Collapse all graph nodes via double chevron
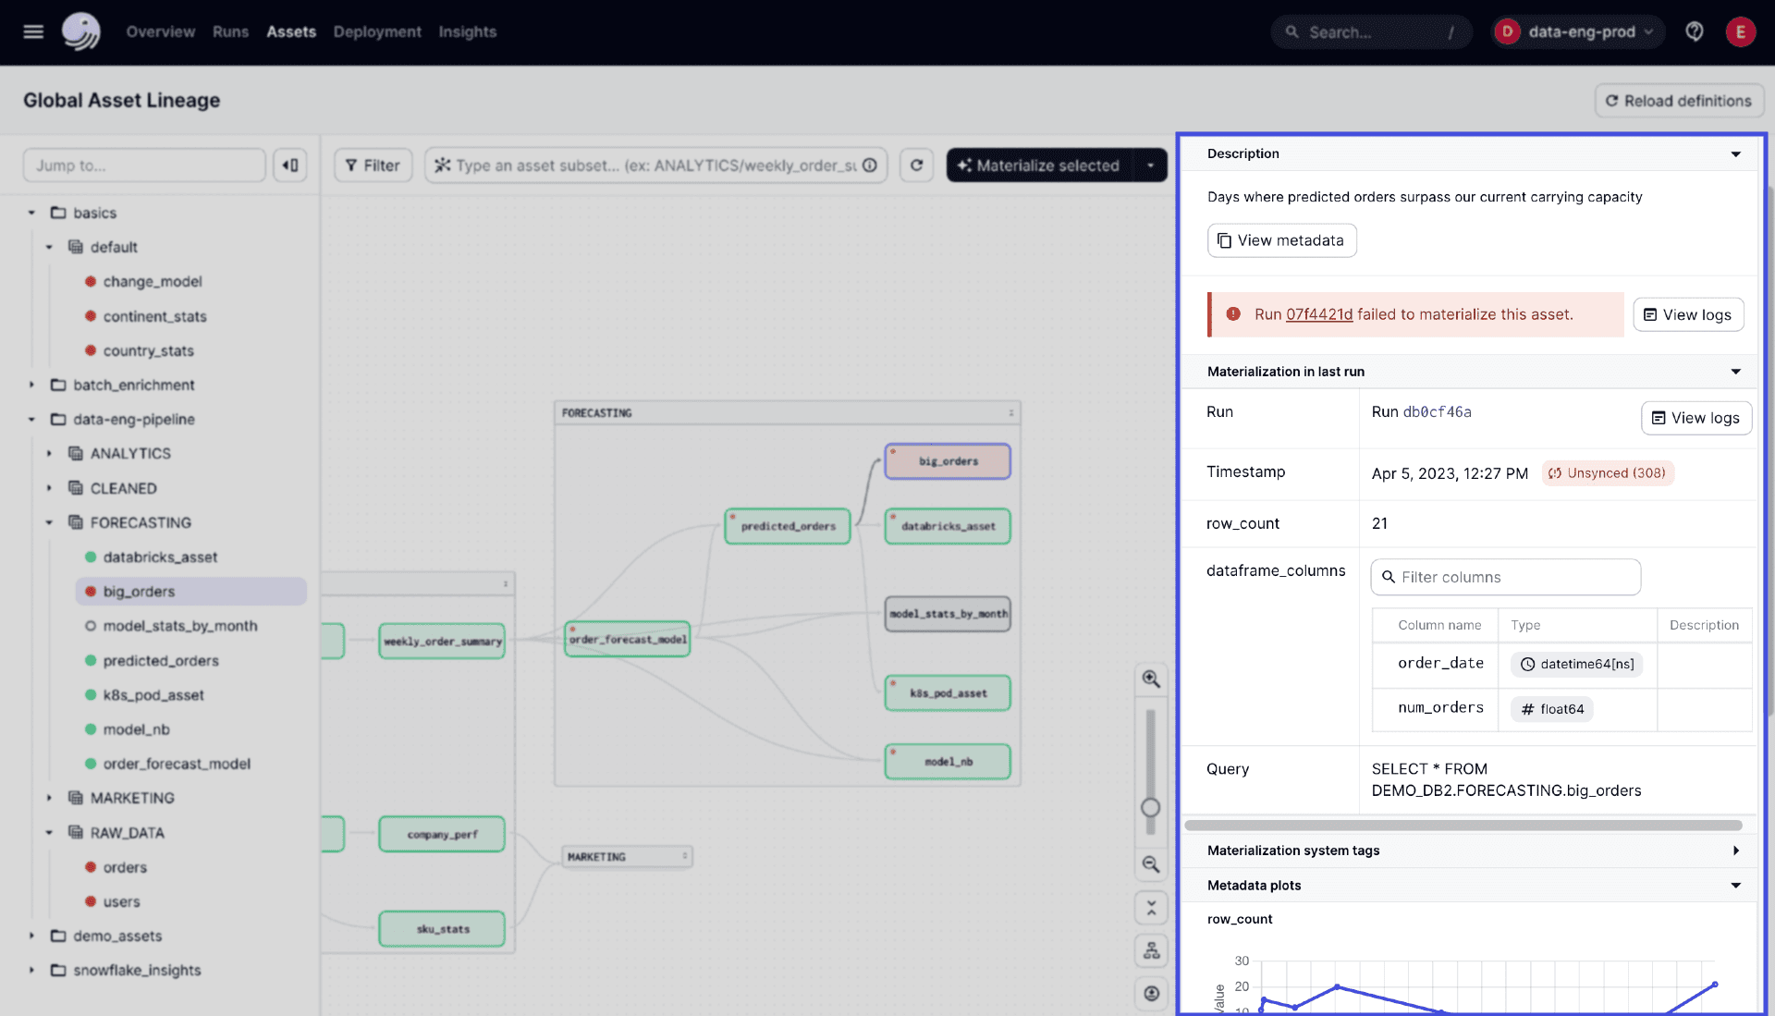The width and height of the screenshot is (1775, 1016). coord(1151,908)
